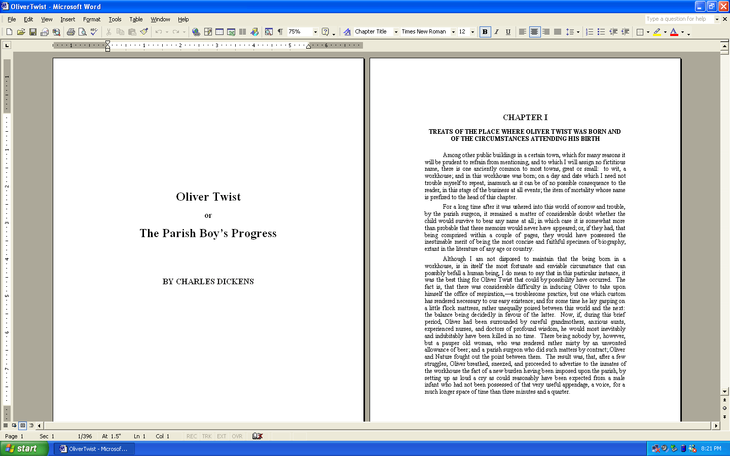Click the Insert Table icon

tap(220, 32)
